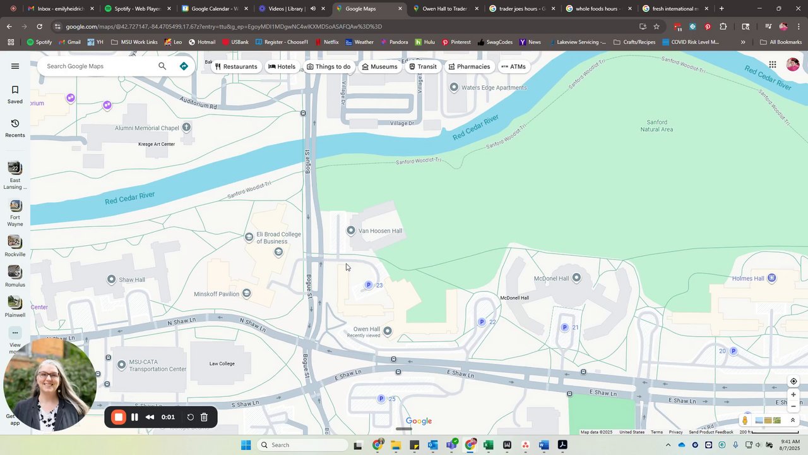Open the Pinterest bookmark
808x455 pixels.
[x=456, y=42]
